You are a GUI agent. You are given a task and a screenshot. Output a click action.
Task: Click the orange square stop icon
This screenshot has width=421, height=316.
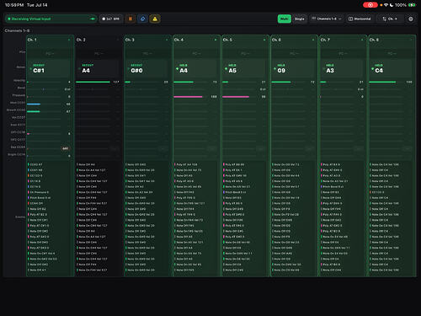click(x=131, y=19)
